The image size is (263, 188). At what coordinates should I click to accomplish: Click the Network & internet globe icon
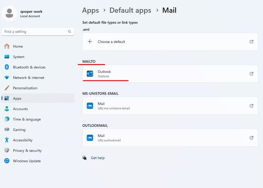(7, 78)
